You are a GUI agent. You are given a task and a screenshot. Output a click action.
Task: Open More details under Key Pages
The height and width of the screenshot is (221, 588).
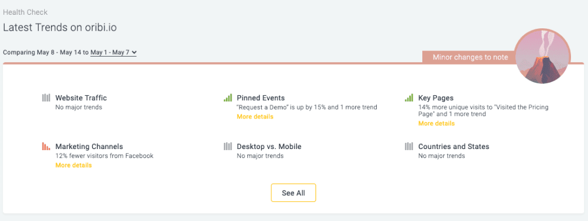click(436, 123)
